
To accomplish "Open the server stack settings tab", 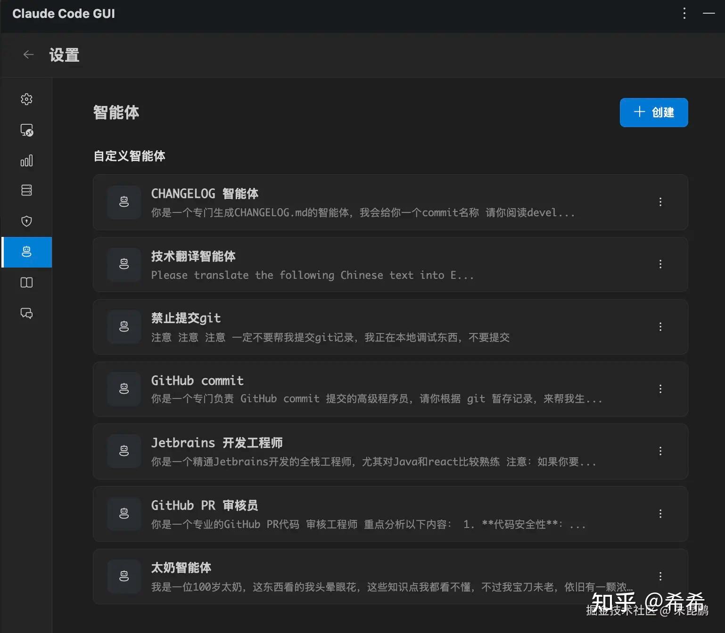I will pos(26,190).
